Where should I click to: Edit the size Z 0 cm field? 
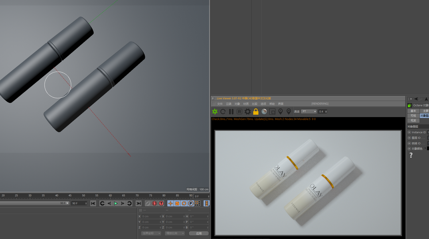coord(175,227)
